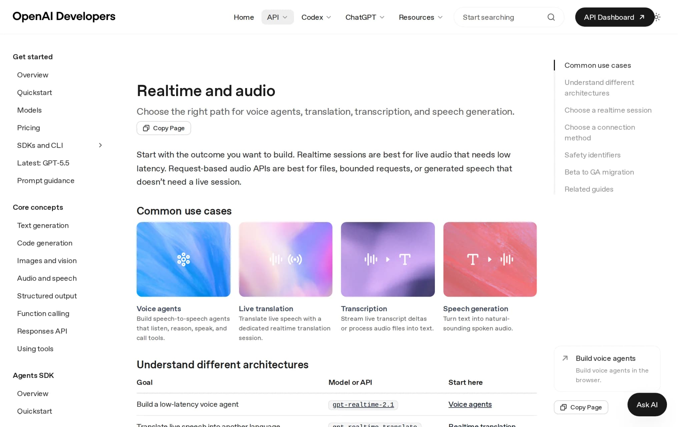683x427 pixels.
Task: Open Prompt guidance sidebar item
Action: 46,180
